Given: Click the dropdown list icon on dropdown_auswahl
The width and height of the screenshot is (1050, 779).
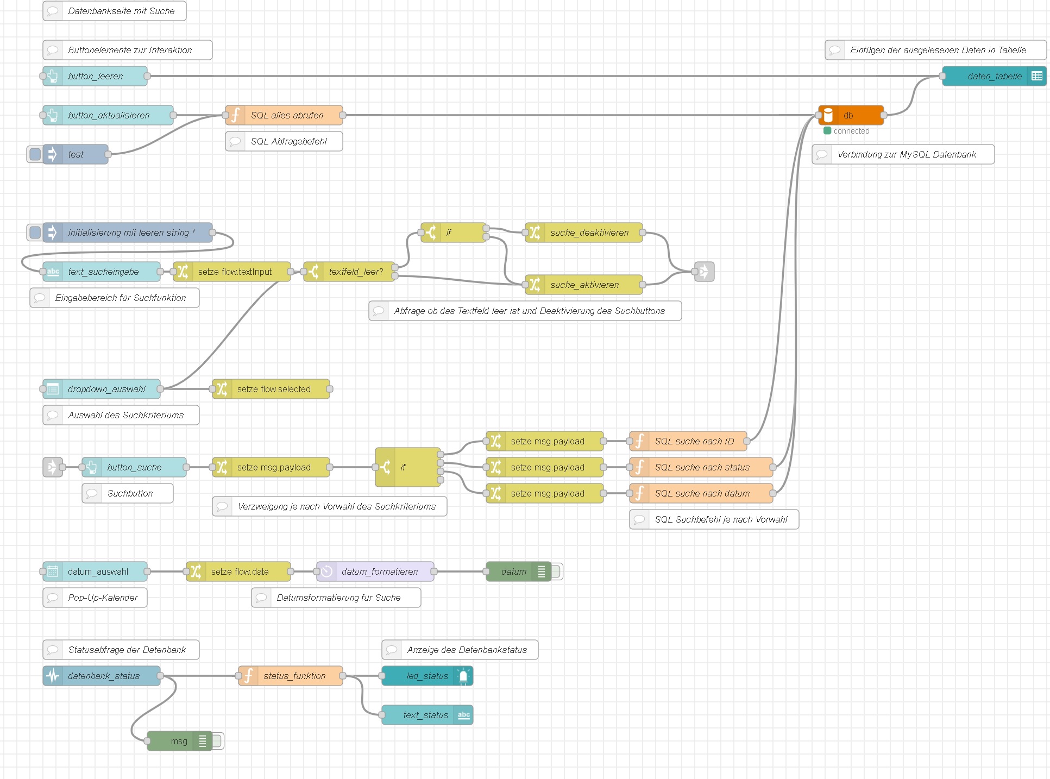Looking at the screenshot, I should click(53, 389).
